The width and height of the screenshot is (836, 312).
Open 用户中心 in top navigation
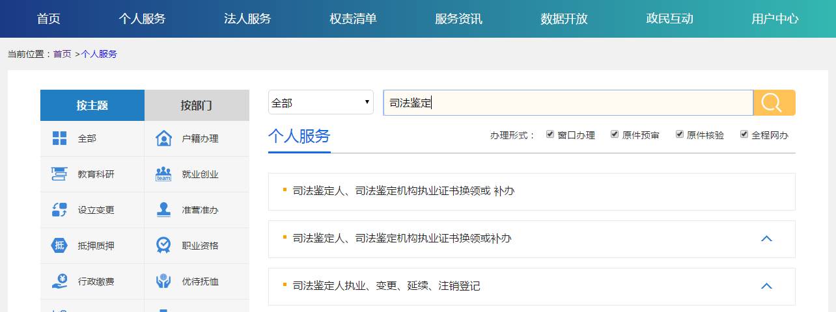coord(775,19)
